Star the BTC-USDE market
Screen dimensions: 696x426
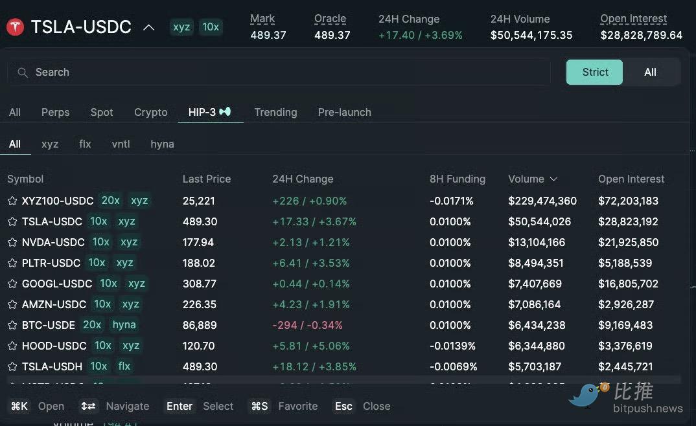[12, 326]
